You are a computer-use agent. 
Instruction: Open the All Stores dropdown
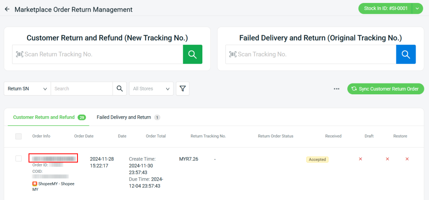pyautogui.click(x=151, y=88)
